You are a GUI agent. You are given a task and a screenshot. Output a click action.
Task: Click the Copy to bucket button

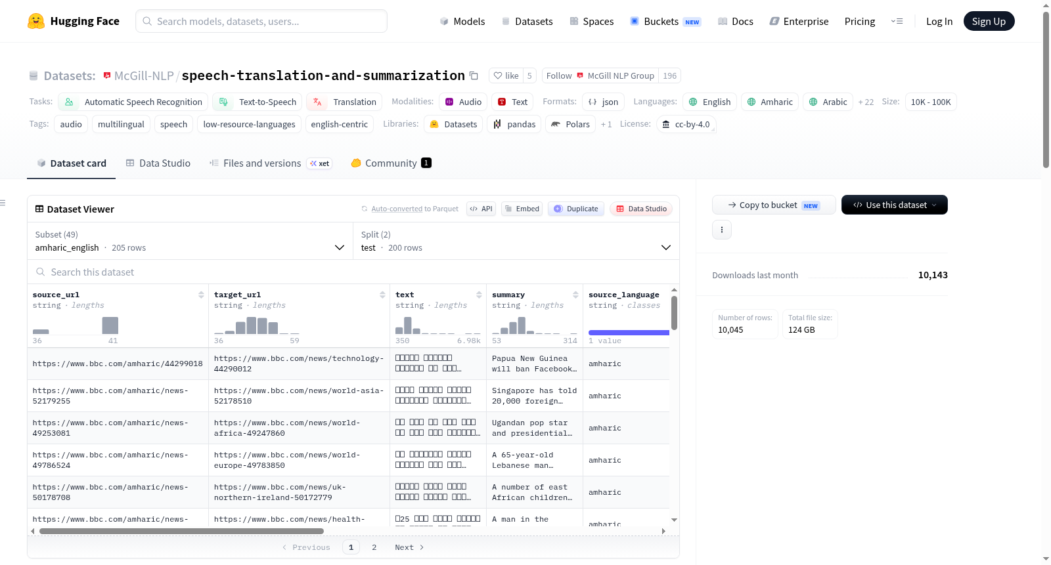point(774,205)
